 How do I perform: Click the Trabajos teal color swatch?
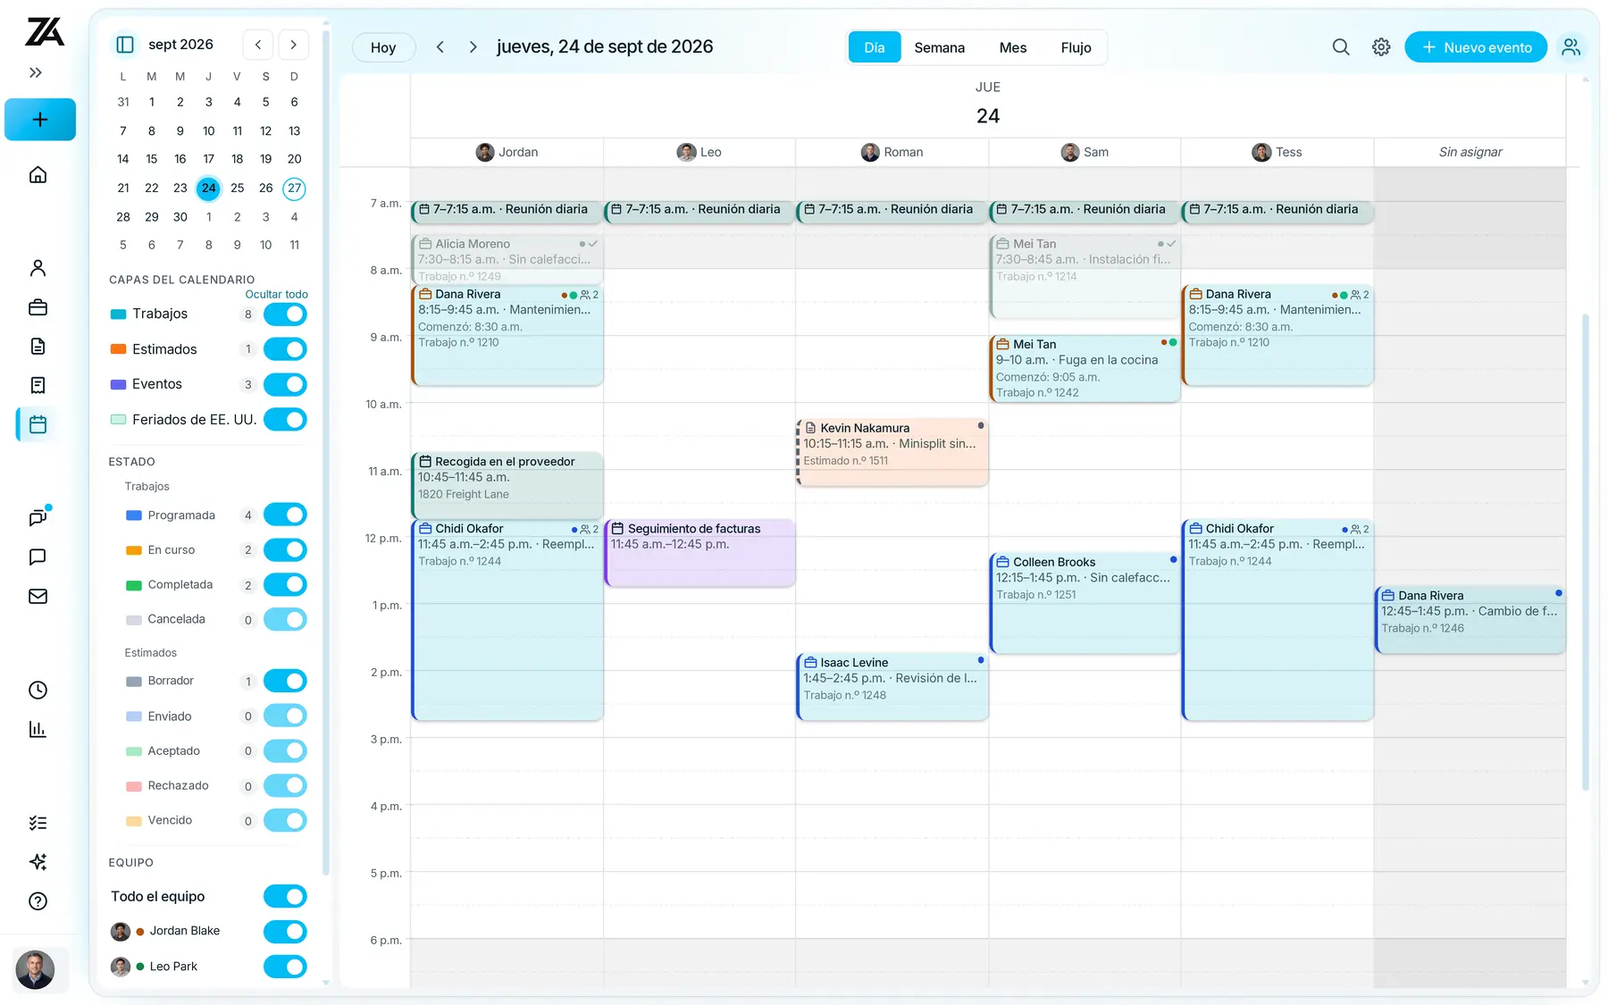tap(118, 314)
